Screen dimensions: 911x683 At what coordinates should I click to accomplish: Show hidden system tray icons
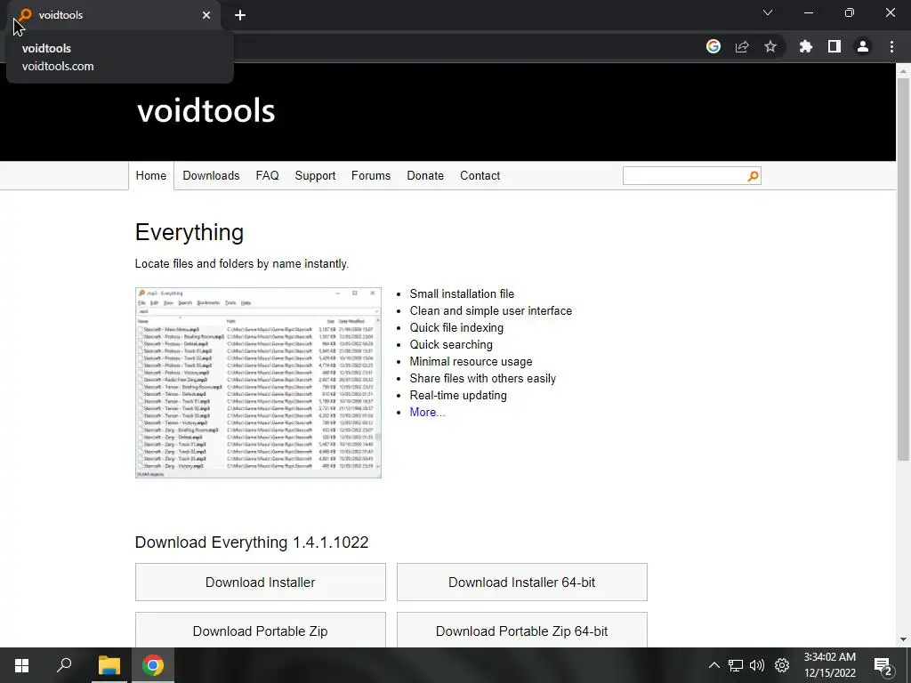(x=714, y=665)
